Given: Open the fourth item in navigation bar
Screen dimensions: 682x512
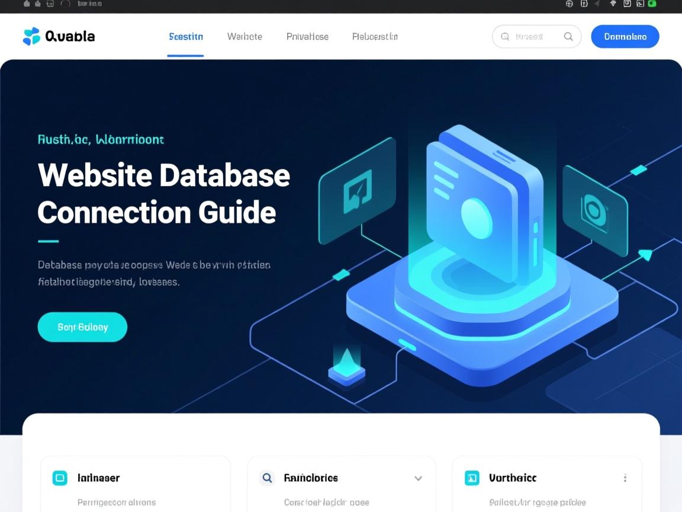Looking at the screenshot, I should point(375,37).
